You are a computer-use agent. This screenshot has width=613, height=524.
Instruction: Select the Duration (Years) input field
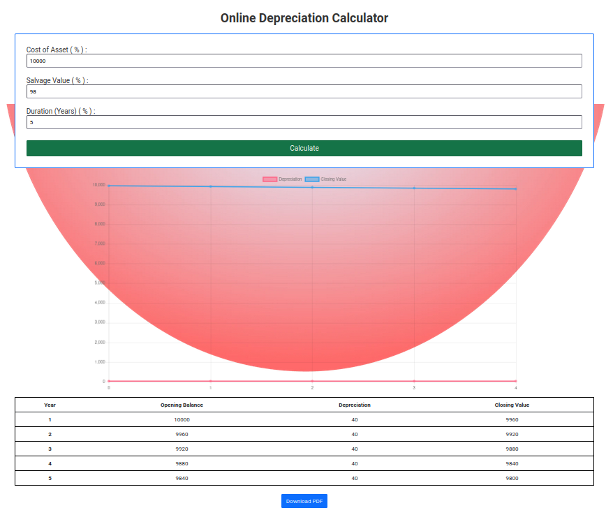point(304,122)
